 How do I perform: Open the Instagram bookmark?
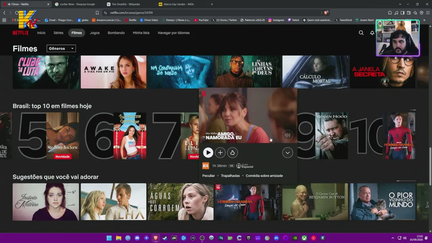point(276,20)
